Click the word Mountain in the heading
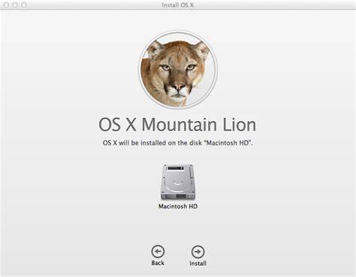Viewport: 356px width, 277px height. [x=180, y=124]
